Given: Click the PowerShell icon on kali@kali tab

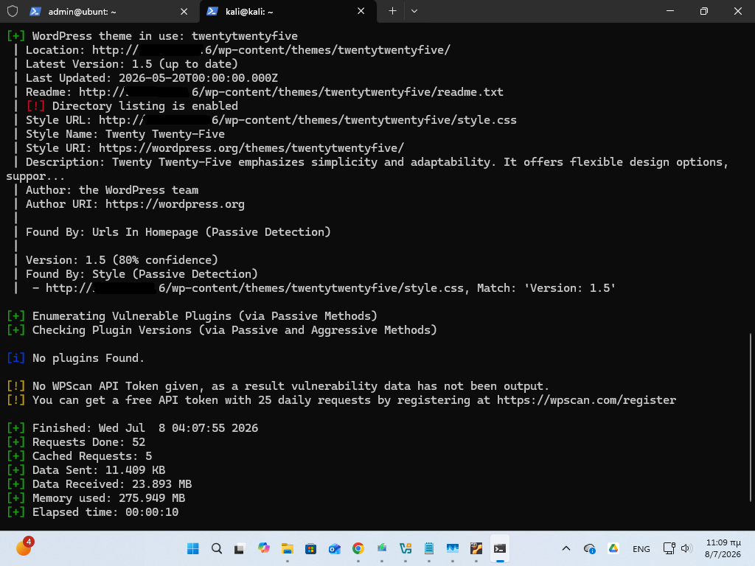Looking at the screenshot, I should (x=212, y=11).
